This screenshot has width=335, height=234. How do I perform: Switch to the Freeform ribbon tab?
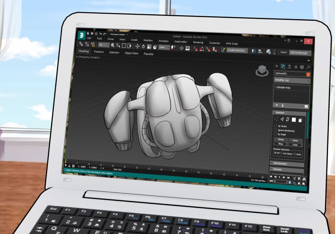click(x=99, y=52)
